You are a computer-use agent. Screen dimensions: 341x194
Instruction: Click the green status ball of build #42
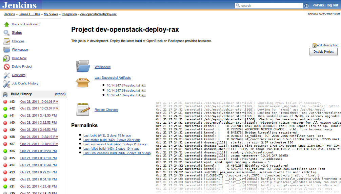coord(5,108)
